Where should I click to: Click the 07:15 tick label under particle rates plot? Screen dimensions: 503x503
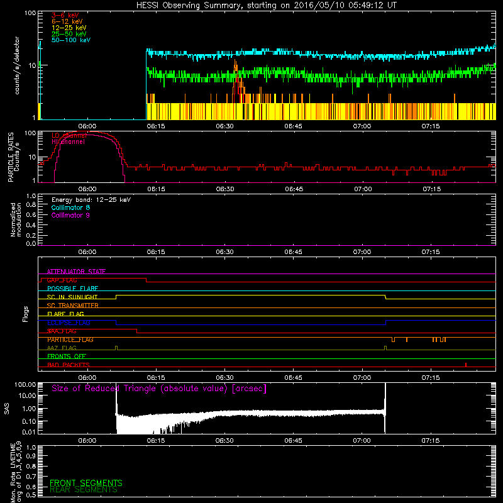coord(431,189)
